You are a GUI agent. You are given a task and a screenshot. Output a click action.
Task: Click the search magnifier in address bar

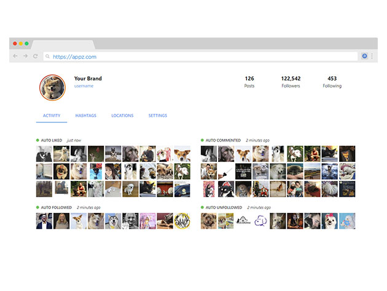[48, 57]
